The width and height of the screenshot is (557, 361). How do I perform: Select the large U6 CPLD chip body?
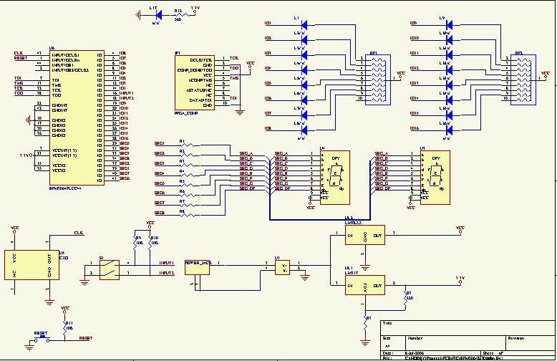pyautogui.click(x=77, y=117)
